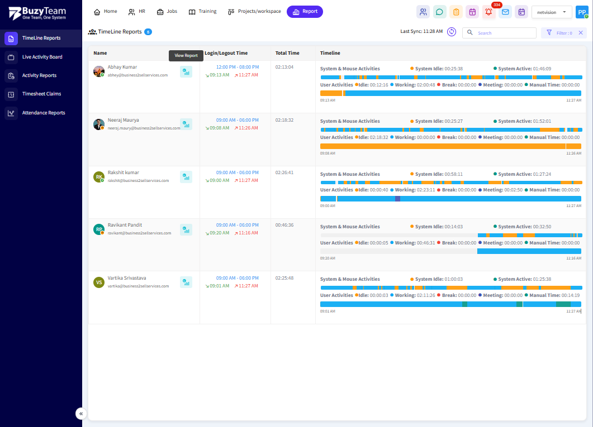Click the BuzyTeam logo
The image size is (593, 427).
(x=37, y=13)
